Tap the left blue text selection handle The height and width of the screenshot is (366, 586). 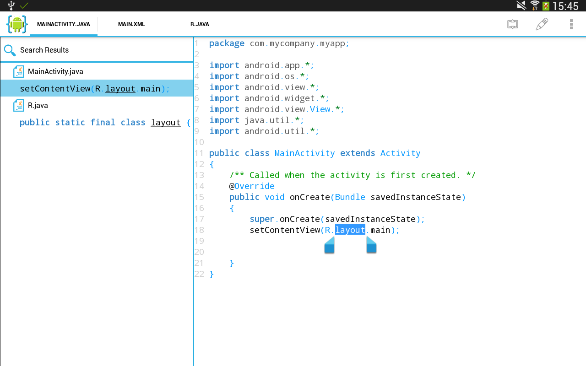(x=329, y=245)
